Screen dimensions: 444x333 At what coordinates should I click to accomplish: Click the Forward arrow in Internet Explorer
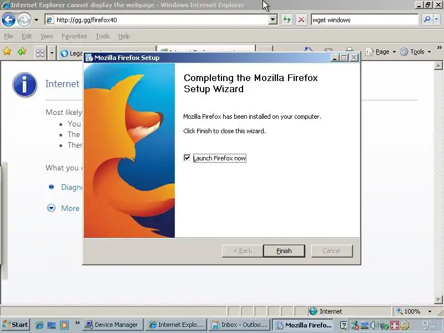click(x=24, y=20)
